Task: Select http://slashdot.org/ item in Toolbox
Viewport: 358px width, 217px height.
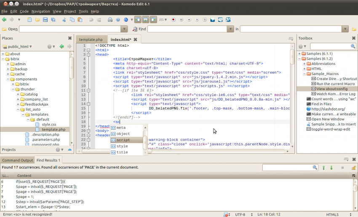Action: pyautogui.click(x=328, y=109)
